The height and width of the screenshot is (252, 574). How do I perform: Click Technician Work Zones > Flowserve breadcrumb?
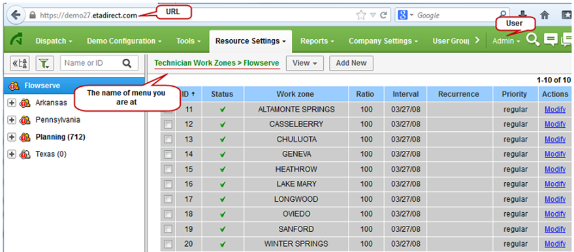[x=217, y=63]
